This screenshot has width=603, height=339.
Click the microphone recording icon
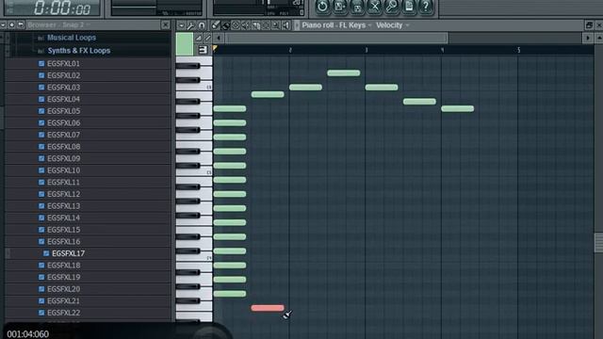[392, 7]
